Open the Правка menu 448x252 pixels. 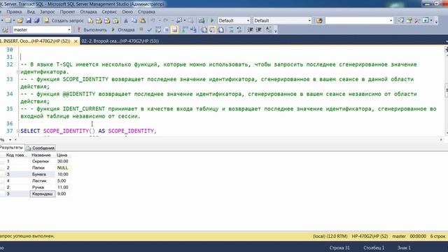(x=14, y=12)
